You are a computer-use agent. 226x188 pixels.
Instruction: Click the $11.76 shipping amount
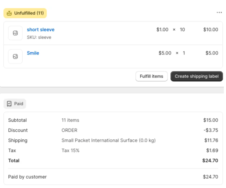coord(211,140)
